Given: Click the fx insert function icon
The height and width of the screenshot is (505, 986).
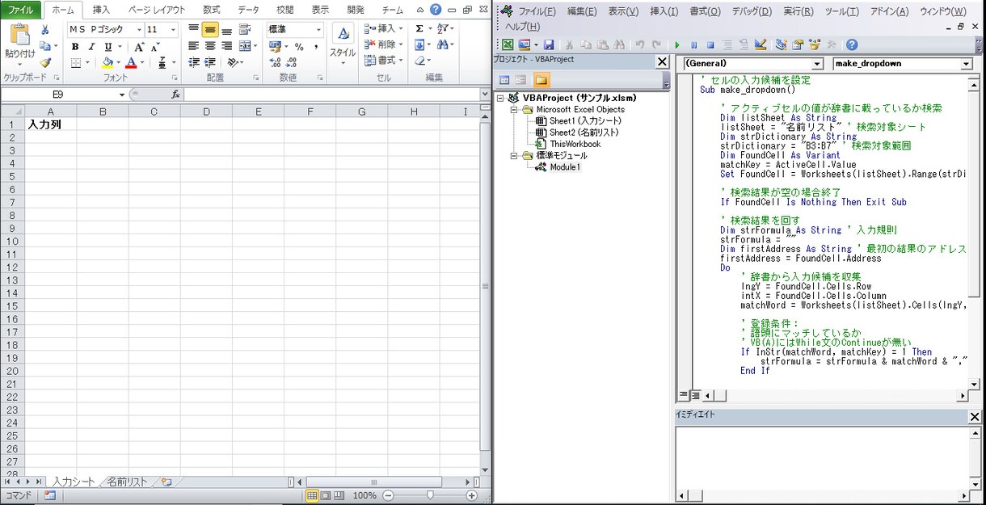Looking at the screenshot, I should click(175, 95).
